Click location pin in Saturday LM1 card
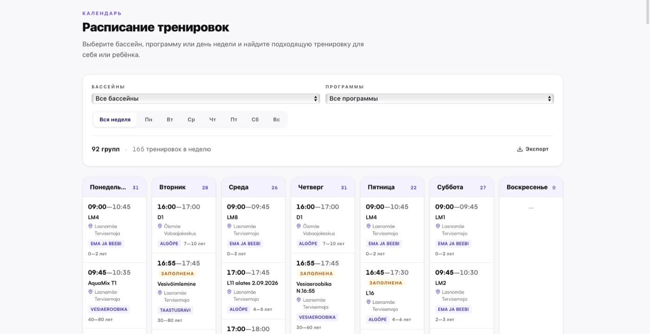 pos(438,226)
